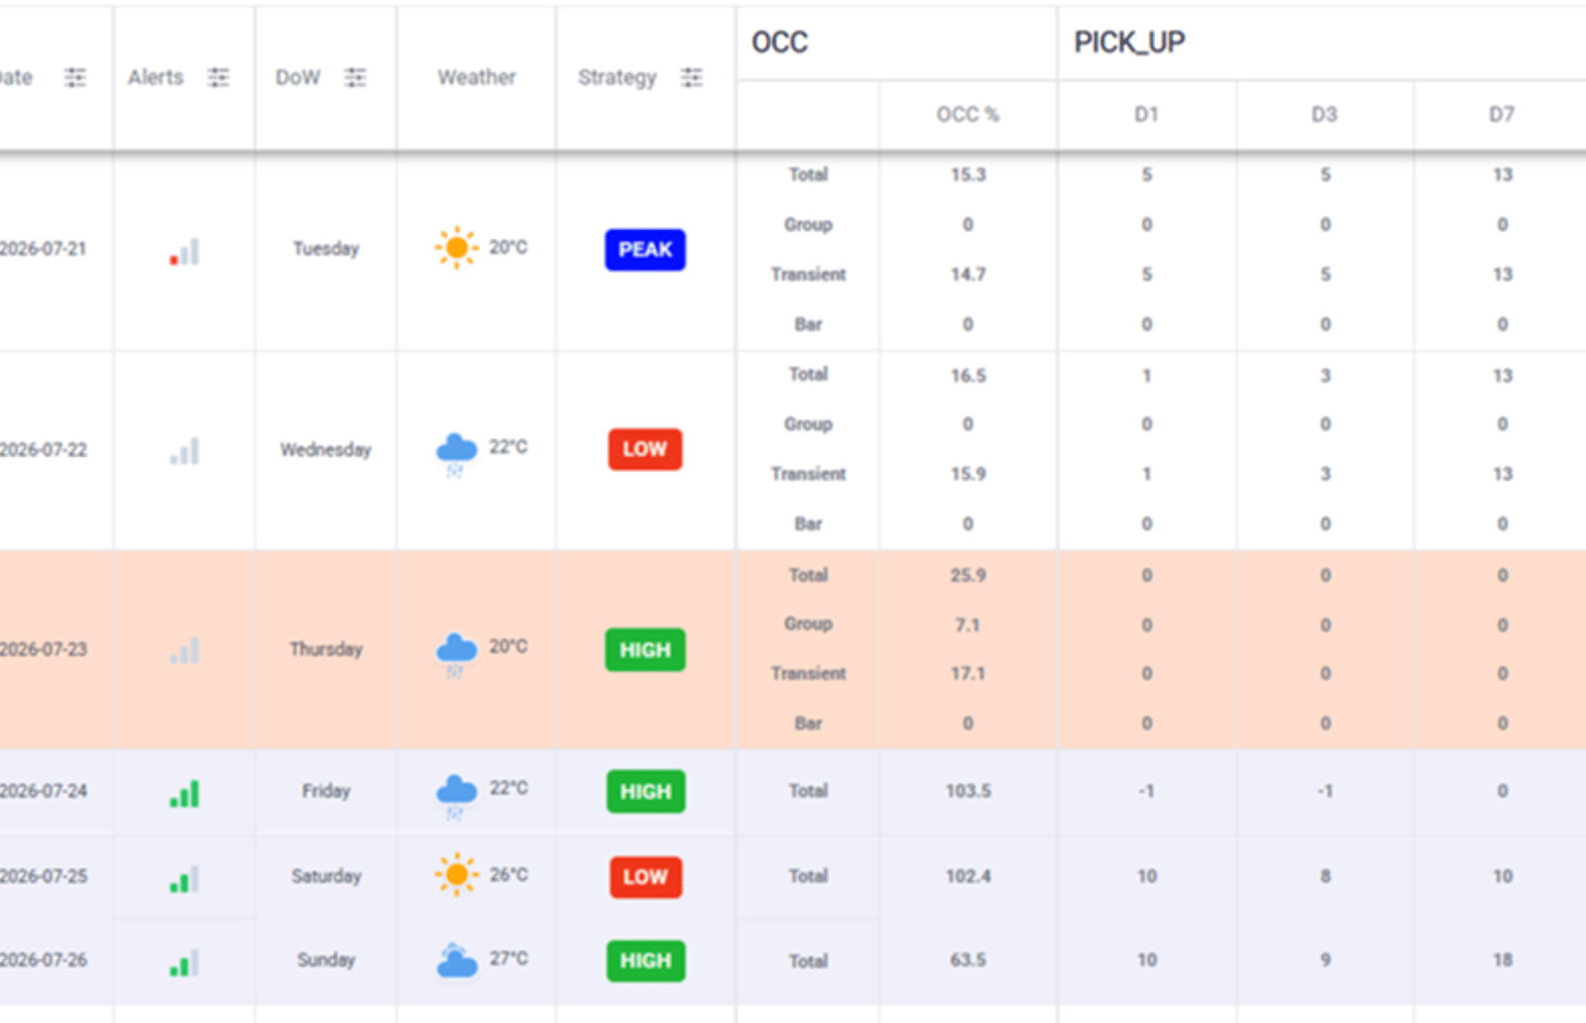This screenshot has width=1586, height=1023.
Task: Click the PEAK strategy badge for 2026-07-21
Action: tap(645, 250)
